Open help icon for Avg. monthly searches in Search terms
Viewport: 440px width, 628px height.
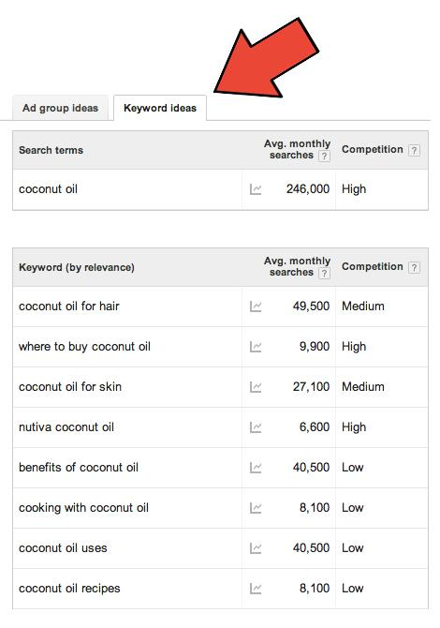(324, 156)
